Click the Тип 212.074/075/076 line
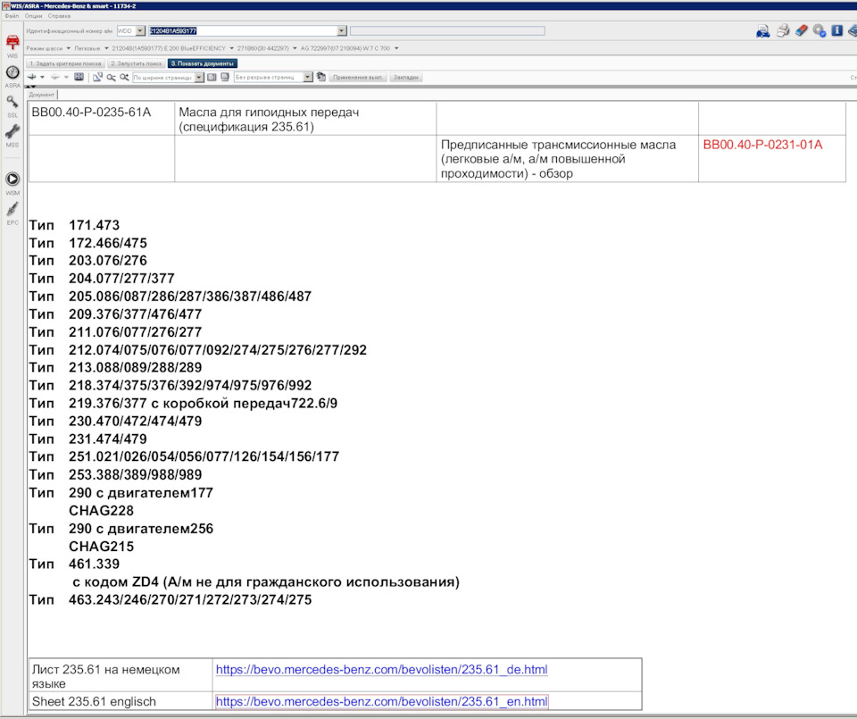This screenshot has height=719, width=857. pyautogui.click(x=198, y=350)
